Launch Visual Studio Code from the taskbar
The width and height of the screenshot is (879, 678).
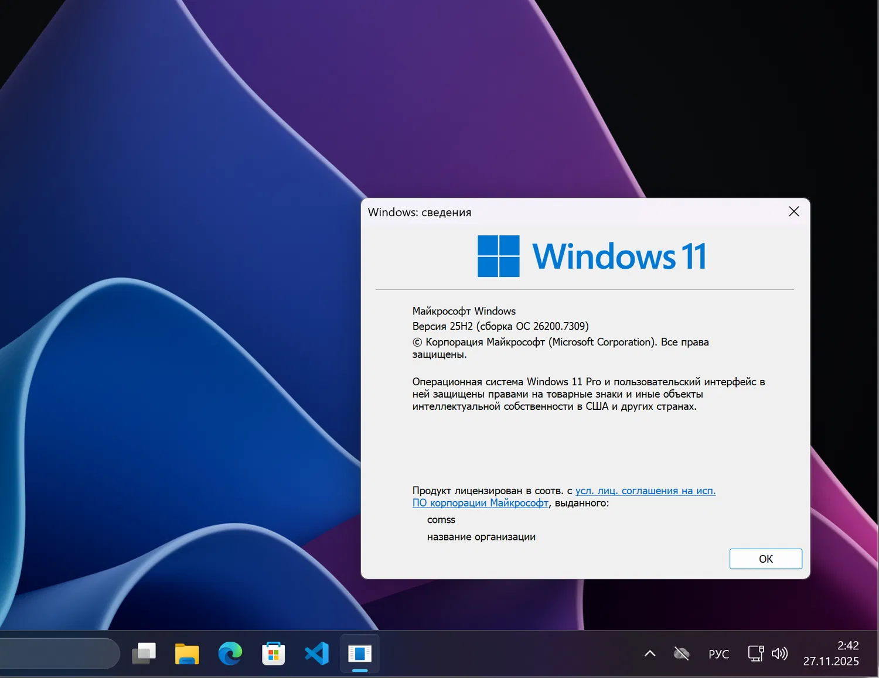[x=316, y=653]
